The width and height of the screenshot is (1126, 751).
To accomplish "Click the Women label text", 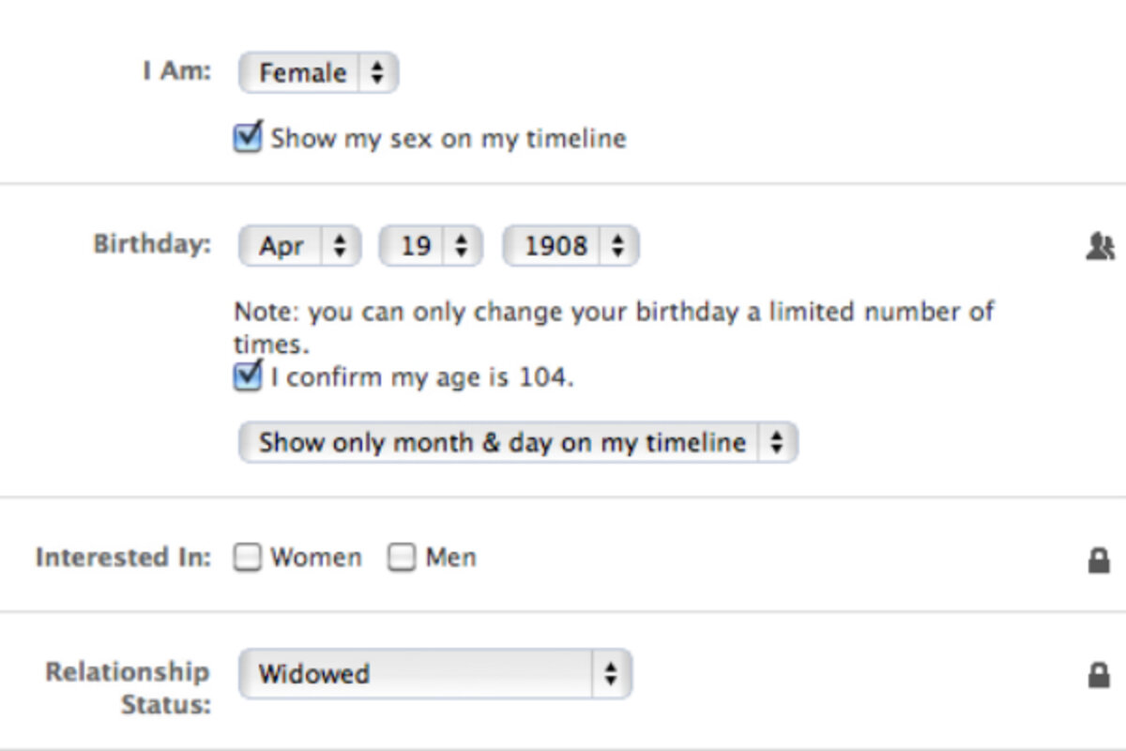I will pyautogui.click(x=316, y=558).
